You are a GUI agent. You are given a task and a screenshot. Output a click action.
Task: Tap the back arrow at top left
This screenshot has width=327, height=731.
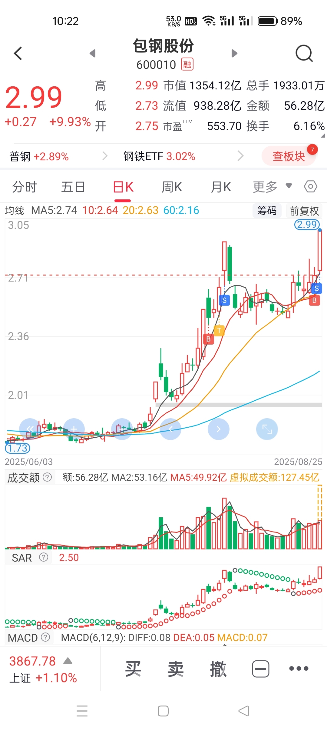(x=18, y=53)
